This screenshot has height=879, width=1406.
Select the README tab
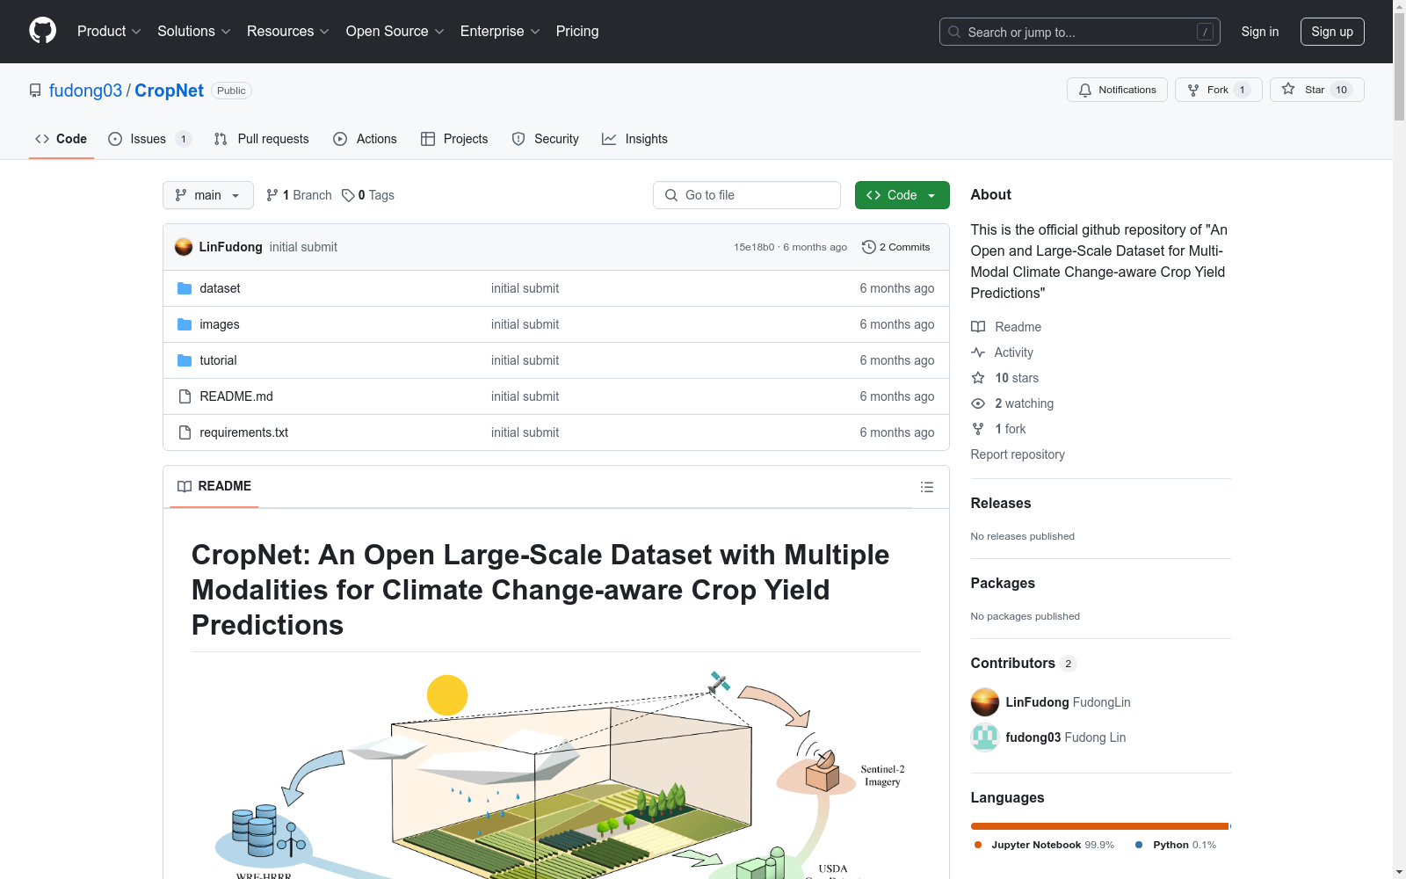coord(214,486)
